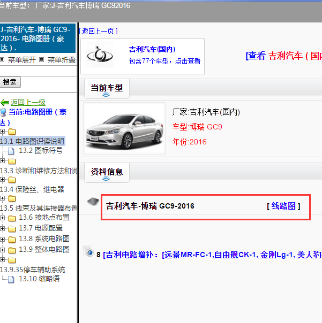Click 车型:博瑞 GC9 text
The height and width of the screenshot is (323, 322).
(197, 127)
